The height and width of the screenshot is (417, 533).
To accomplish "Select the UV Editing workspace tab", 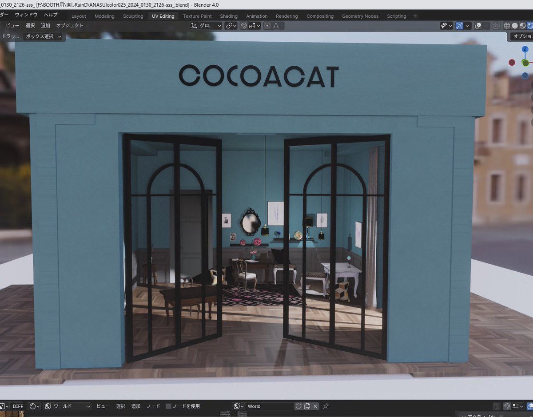I will coord(163,16).
